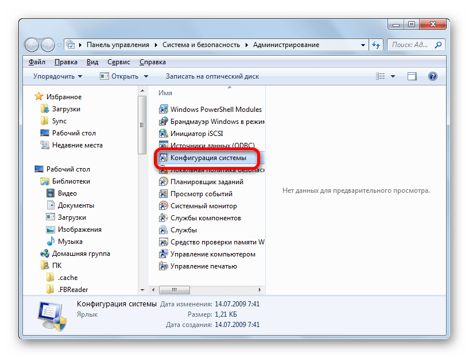This screenshot has width=469, height=358.
Task: Open the help question mark icon
Action: 432,76
